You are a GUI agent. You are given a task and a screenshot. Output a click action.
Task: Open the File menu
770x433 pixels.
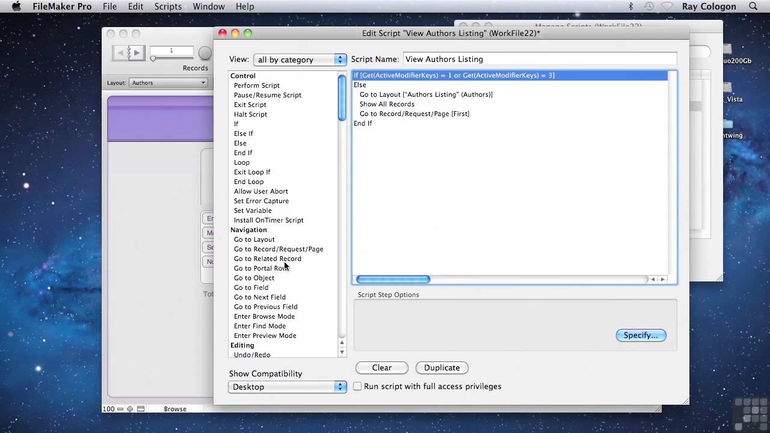click(109, 7)
